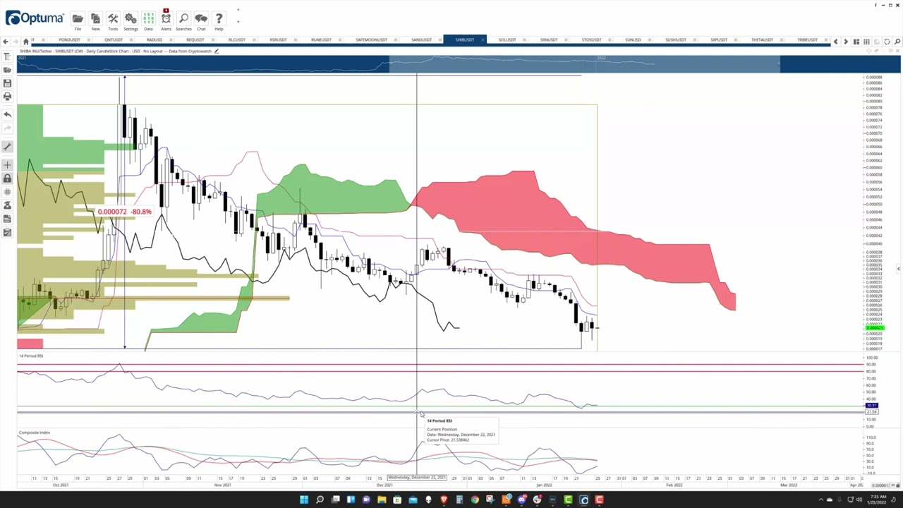This screenshot has width=903, height=508.
Task: Open the Data icon
Action: [x=148, y=18]
